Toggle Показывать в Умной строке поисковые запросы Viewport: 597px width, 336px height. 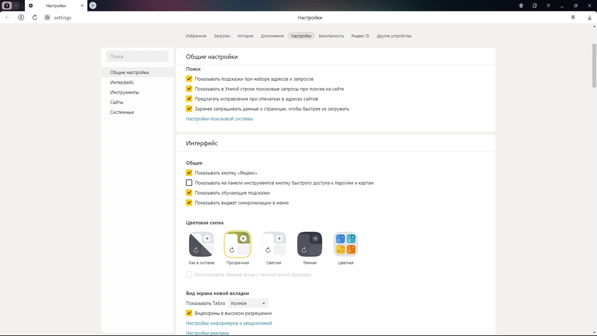point(189,89)
